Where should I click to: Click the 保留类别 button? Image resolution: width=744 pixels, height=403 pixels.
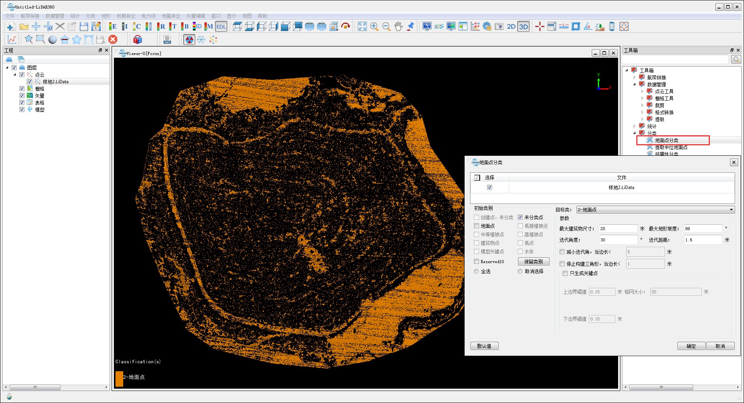tap(534, 262)
